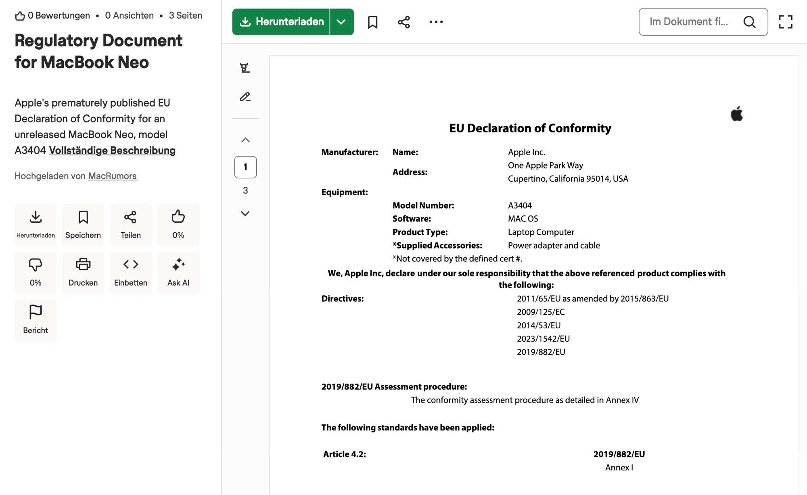Go to the previous page using up chevron
The image size is (807, 495).
pos(245,140)
